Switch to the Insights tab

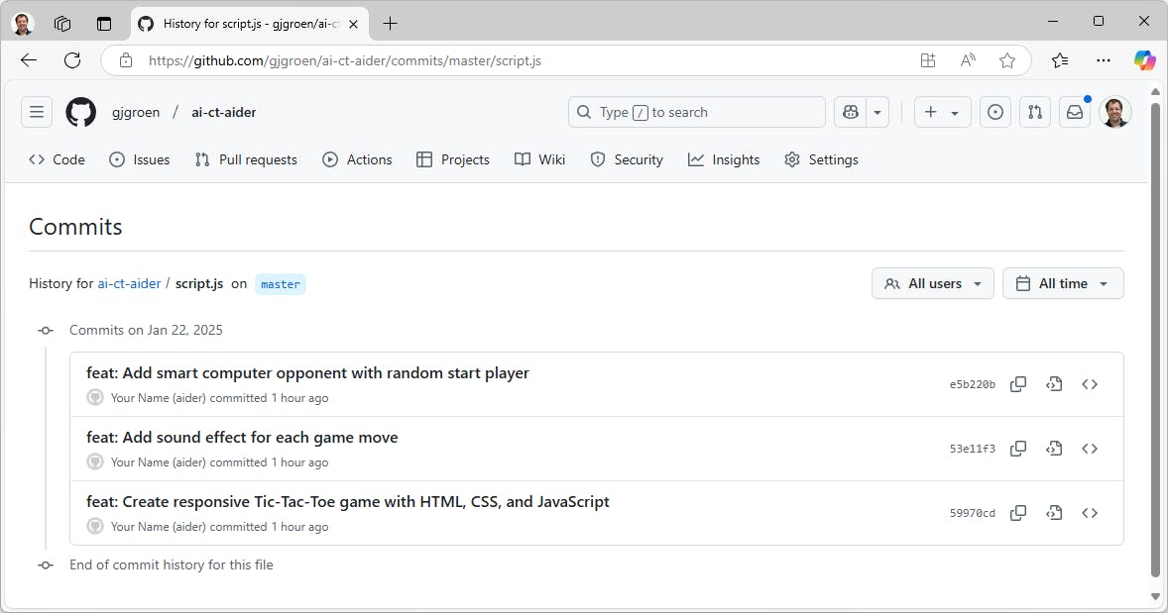coord(724,159)
